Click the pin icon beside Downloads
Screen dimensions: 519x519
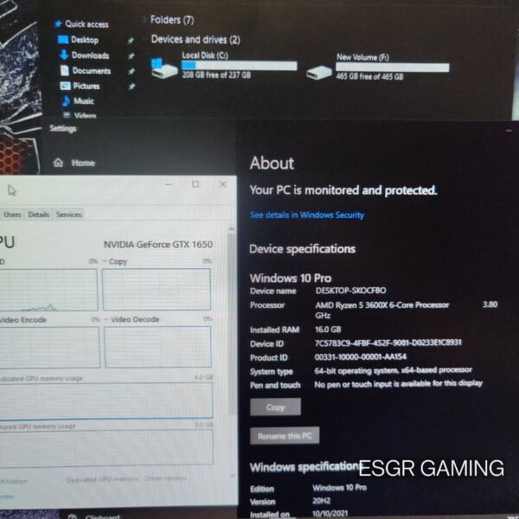(x=131, y=56)
